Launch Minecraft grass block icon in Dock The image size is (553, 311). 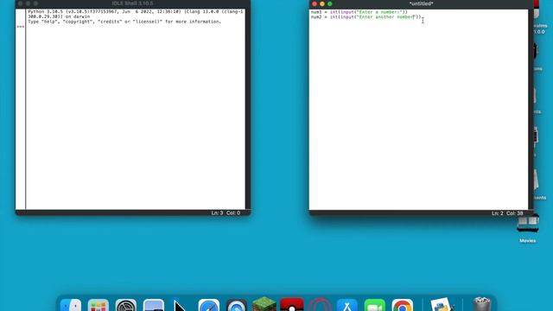click(x=264, y=304)
